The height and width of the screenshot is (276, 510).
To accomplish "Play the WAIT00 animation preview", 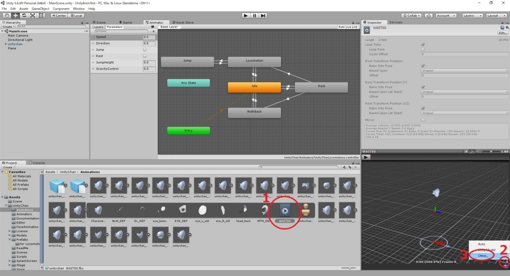I will (x=366, y=157).
